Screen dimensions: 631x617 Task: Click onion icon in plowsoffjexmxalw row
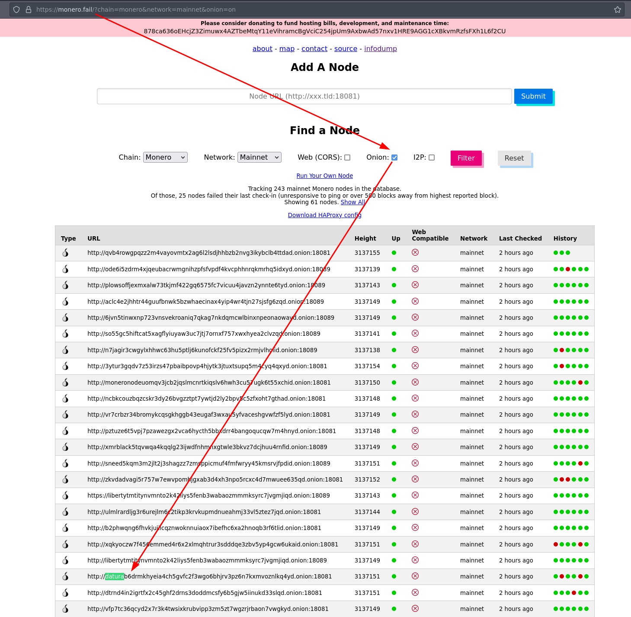click(65, 285)
